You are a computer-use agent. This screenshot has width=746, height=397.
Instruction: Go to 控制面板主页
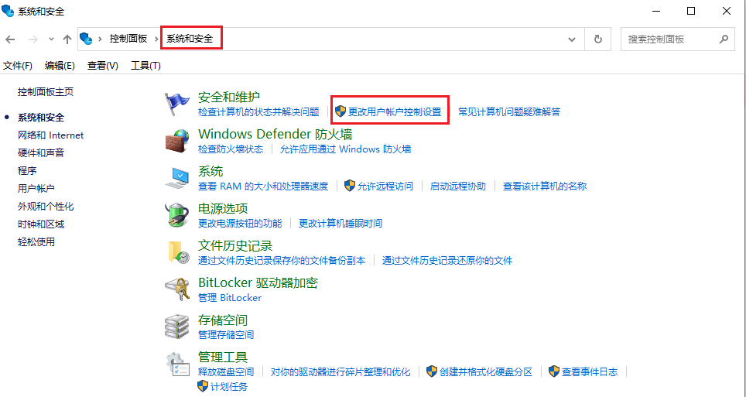46,92
